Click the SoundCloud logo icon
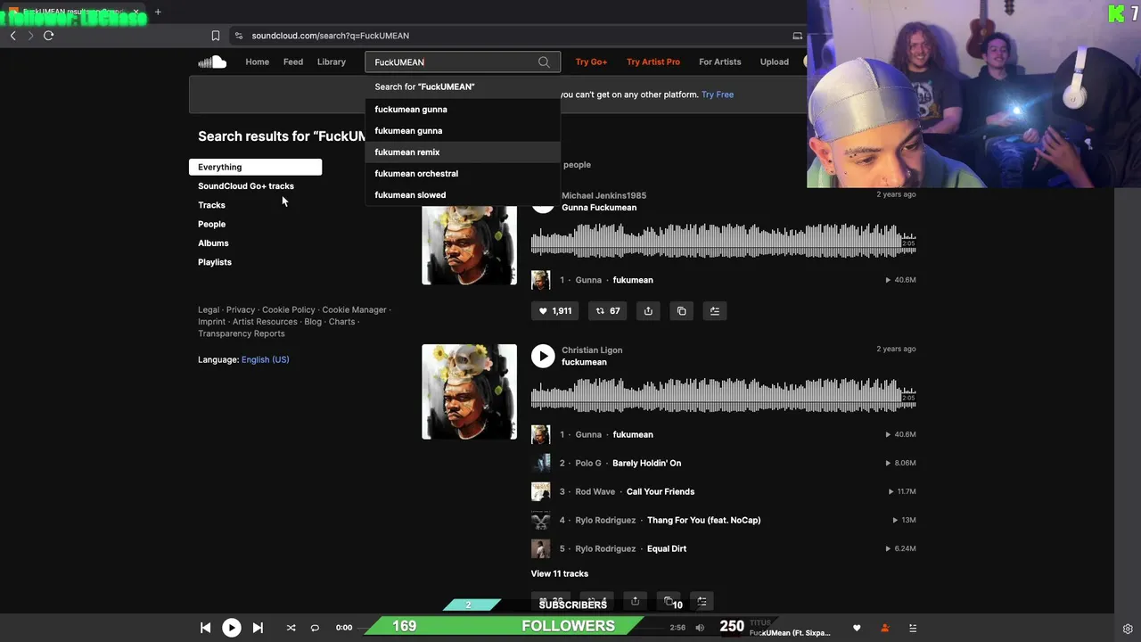This screenshot has height=642, width=1141. pyautogui.click(x=212, y=62)
